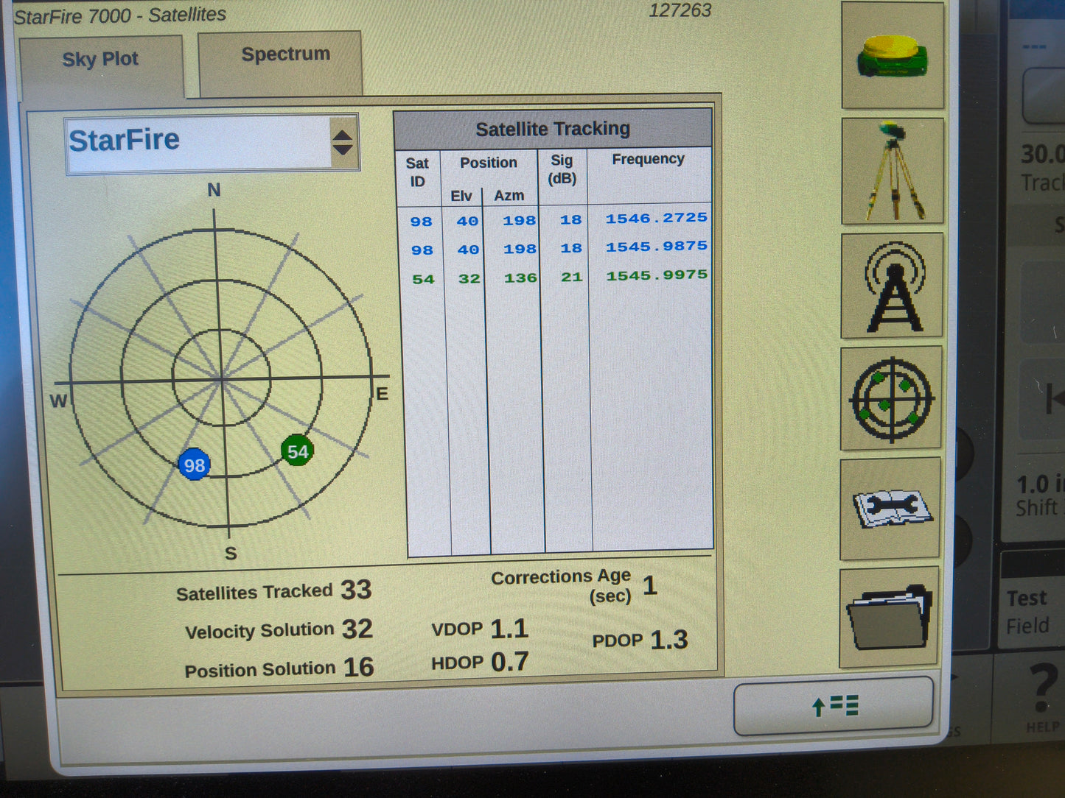Select satellite 54 on the sky plot
The height and width of the screenshot is (798, 1065).
coord(298,452)
